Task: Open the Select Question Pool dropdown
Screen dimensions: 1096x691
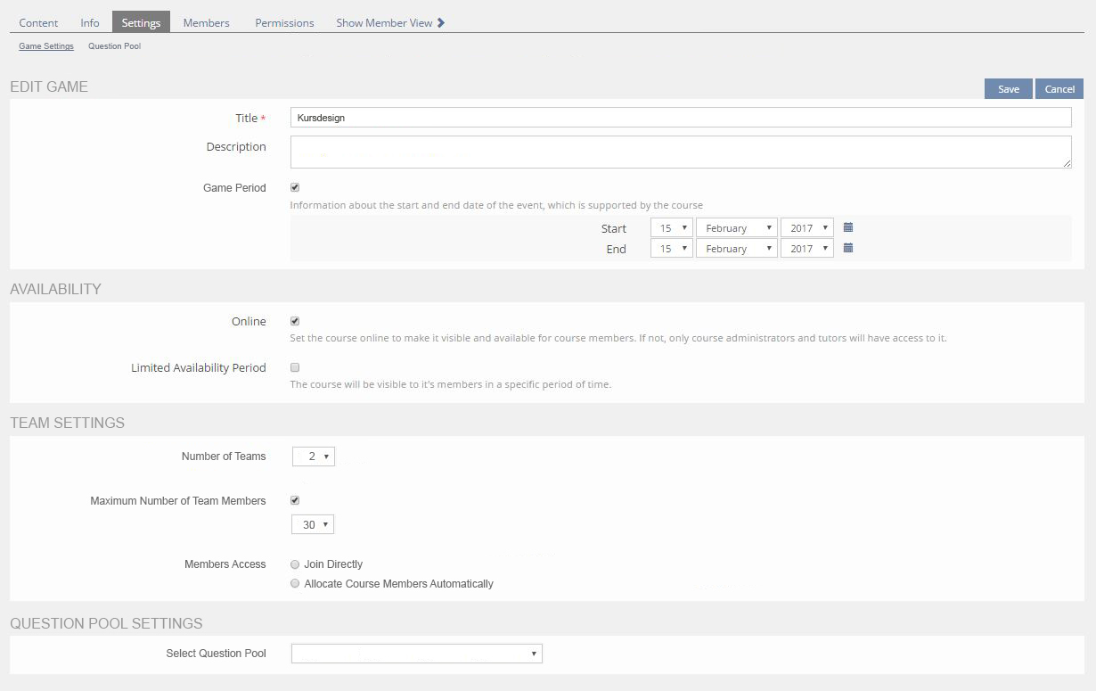Action: pyautogui.click(x=416, y=654)
